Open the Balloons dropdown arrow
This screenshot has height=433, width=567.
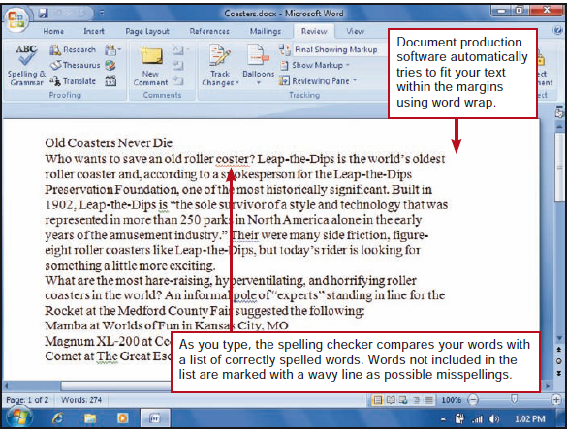[x=259, y=83]
